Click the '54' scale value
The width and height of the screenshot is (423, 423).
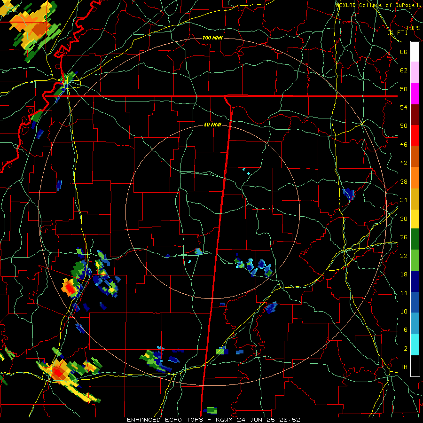[x=404, y=107]
